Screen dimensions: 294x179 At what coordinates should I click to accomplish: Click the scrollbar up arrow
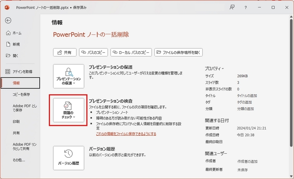point(291,17)
